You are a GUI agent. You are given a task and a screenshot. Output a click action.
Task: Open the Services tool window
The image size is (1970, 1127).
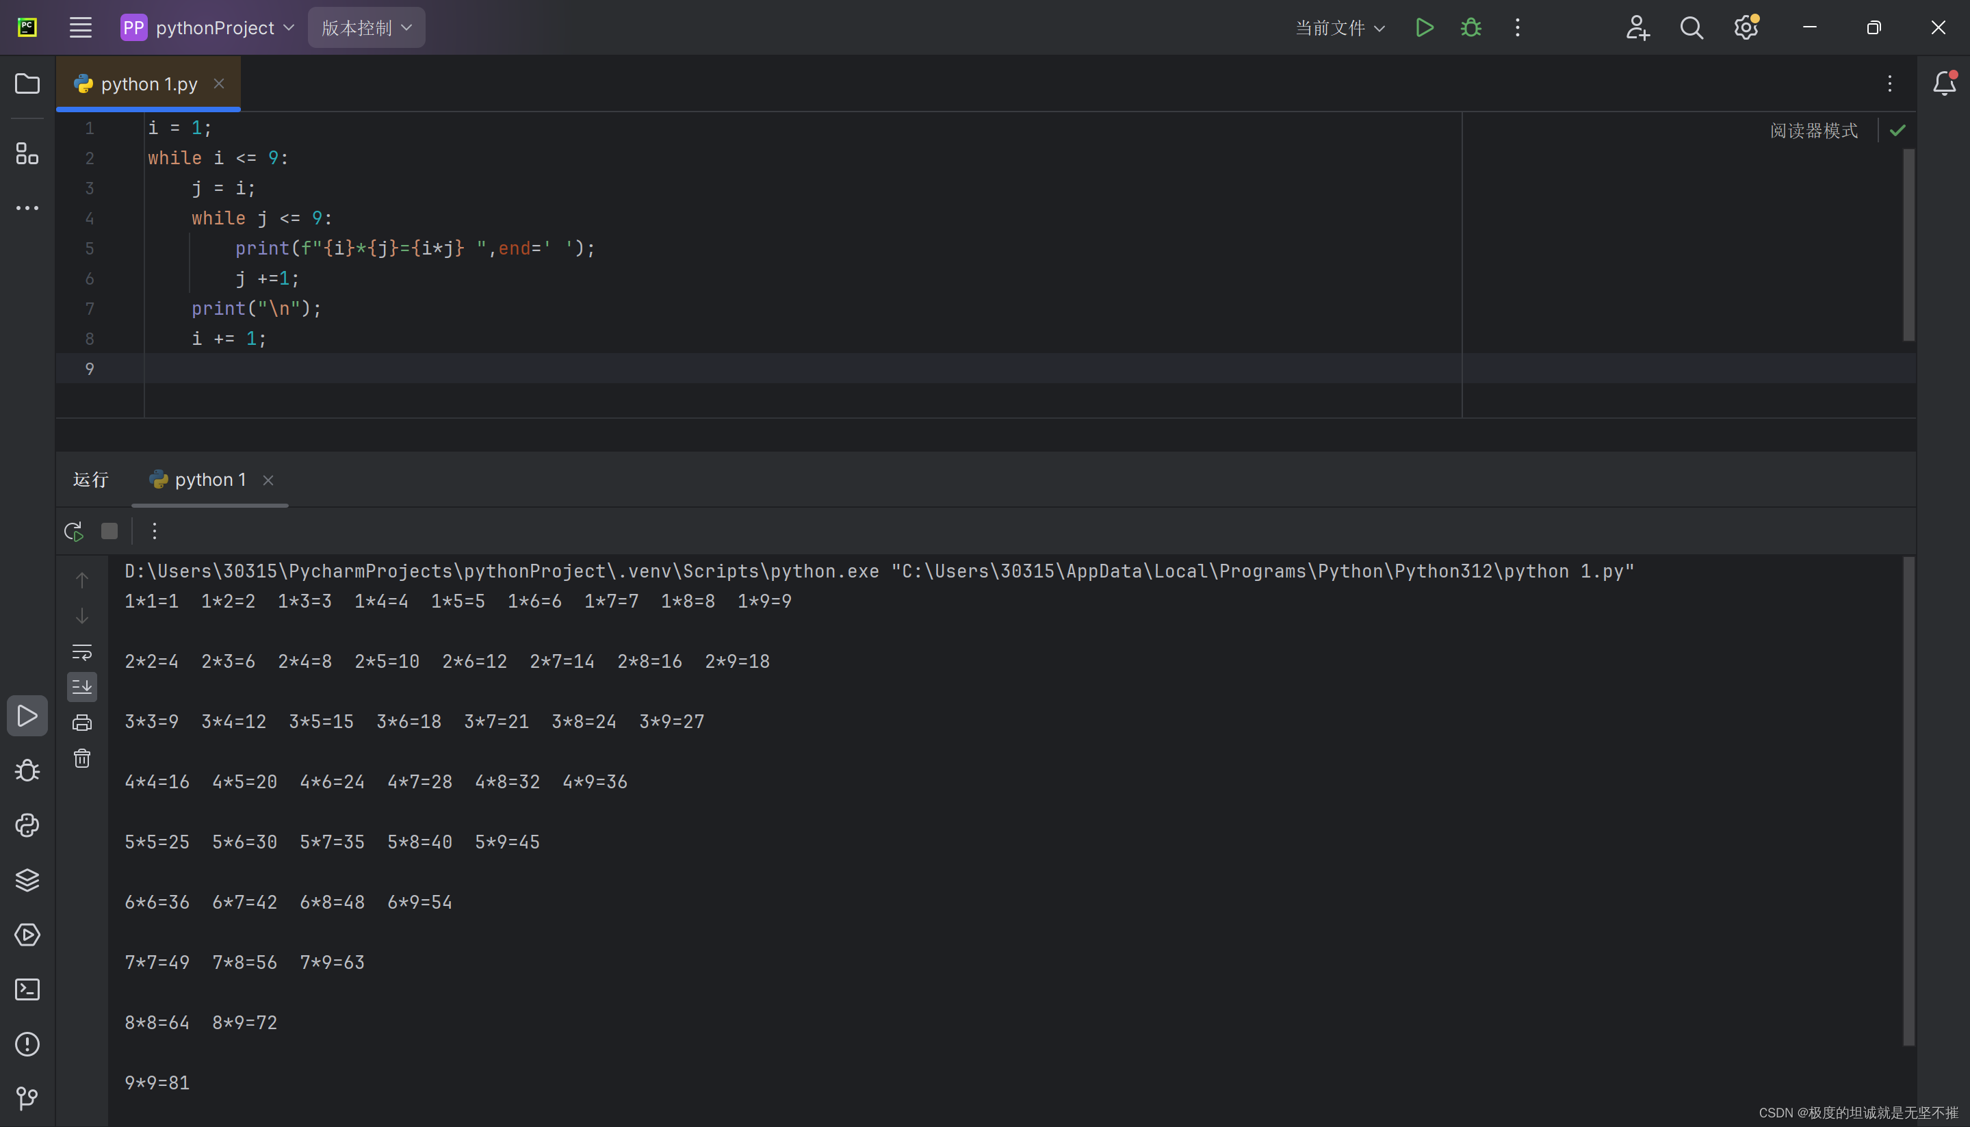coord(27,934)
